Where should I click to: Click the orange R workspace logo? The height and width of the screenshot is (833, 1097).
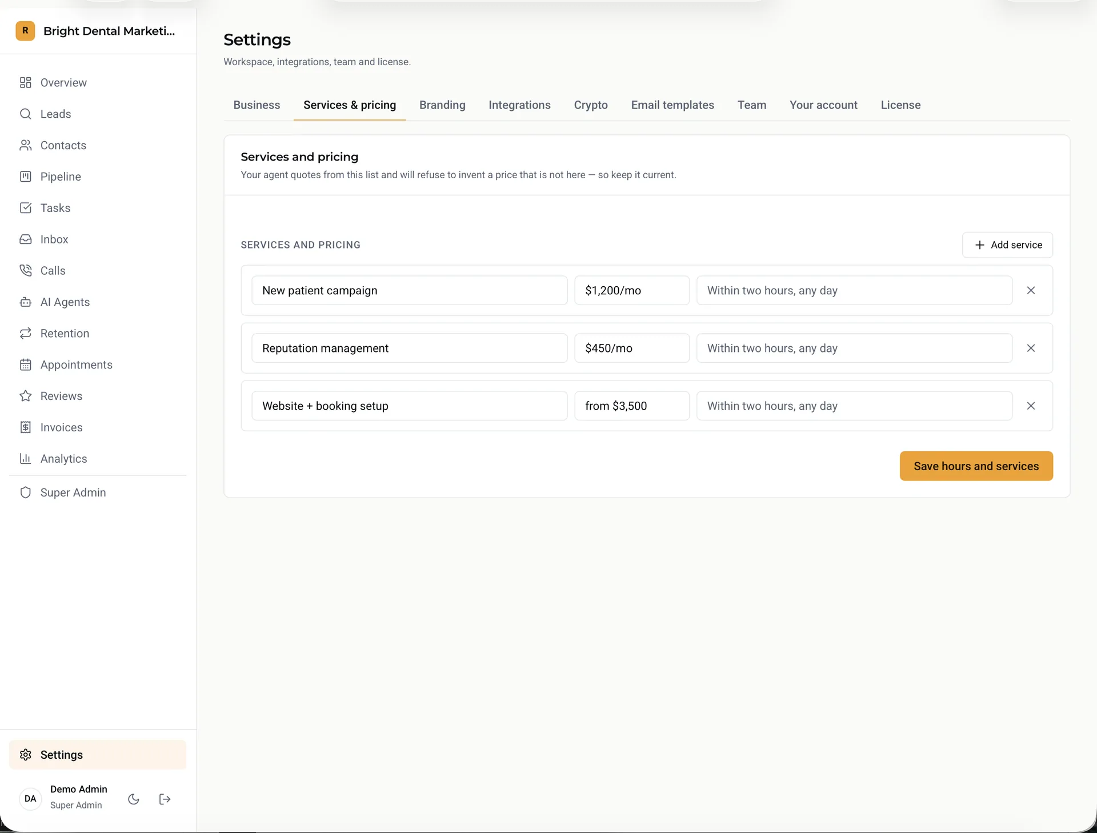pyautogui.click(x=25, y=31)
